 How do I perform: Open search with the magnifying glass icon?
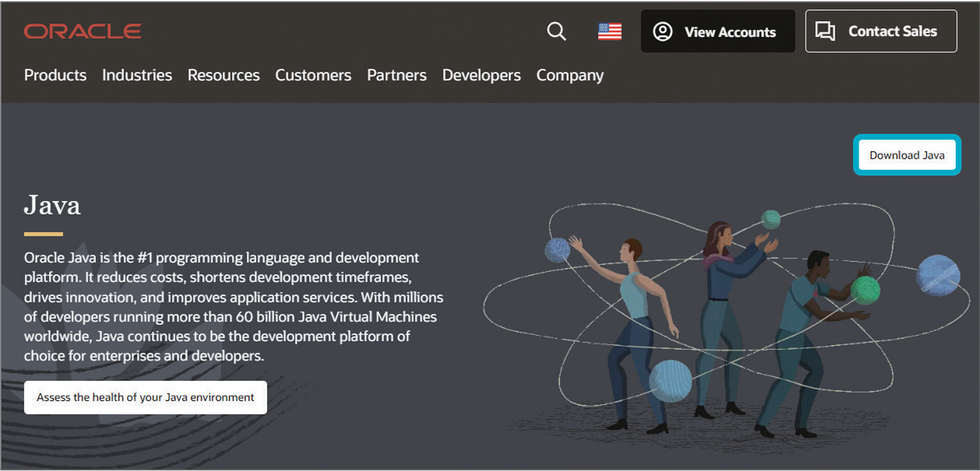557,32
